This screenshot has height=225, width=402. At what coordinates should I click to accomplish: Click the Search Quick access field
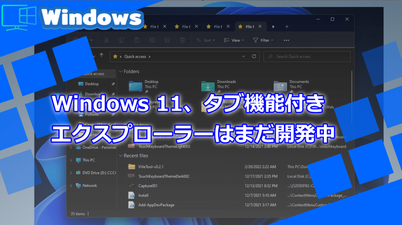click(x=307, y=57)
